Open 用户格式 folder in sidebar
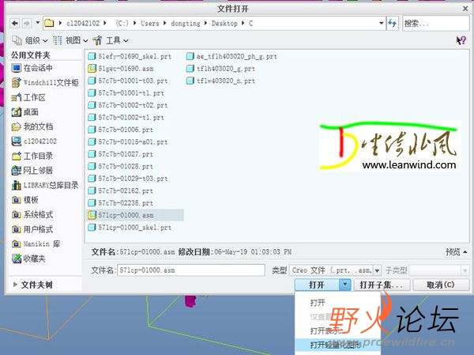Viewport: 474px width, 355px height. pyautogui.click(x=32, y=229)
